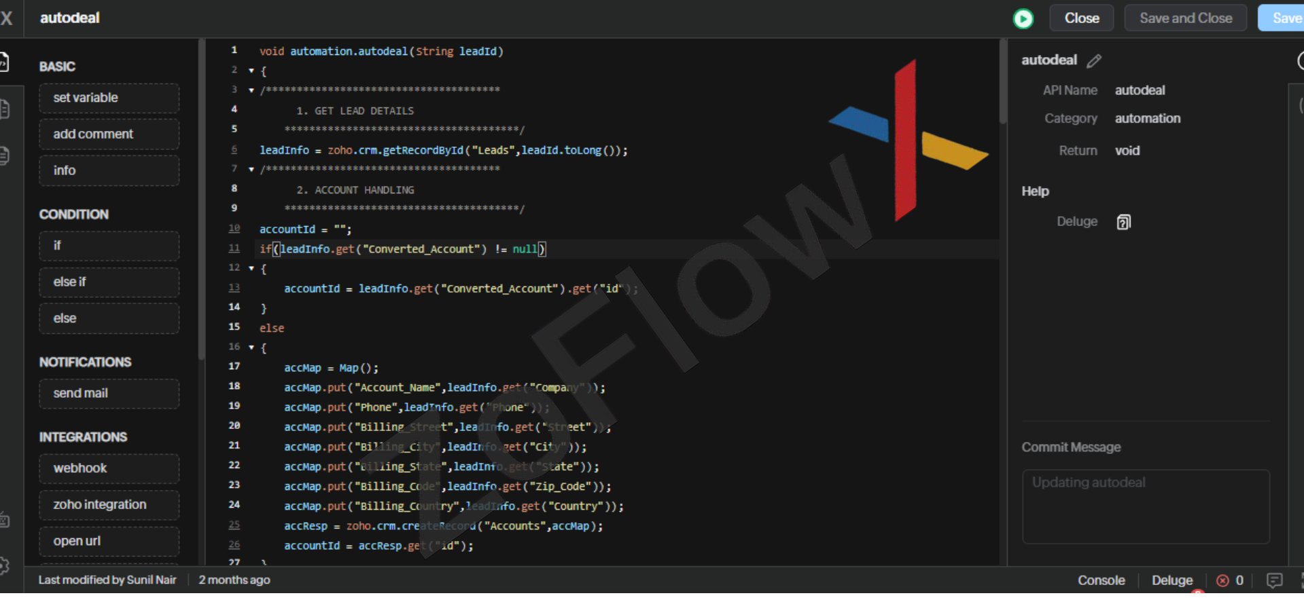Click the function signature on line 1
The width and height of the screenshot is (1304, 602).
coord(381,52)
